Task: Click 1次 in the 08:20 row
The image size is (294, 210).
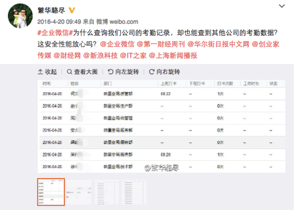Action: 220,155
